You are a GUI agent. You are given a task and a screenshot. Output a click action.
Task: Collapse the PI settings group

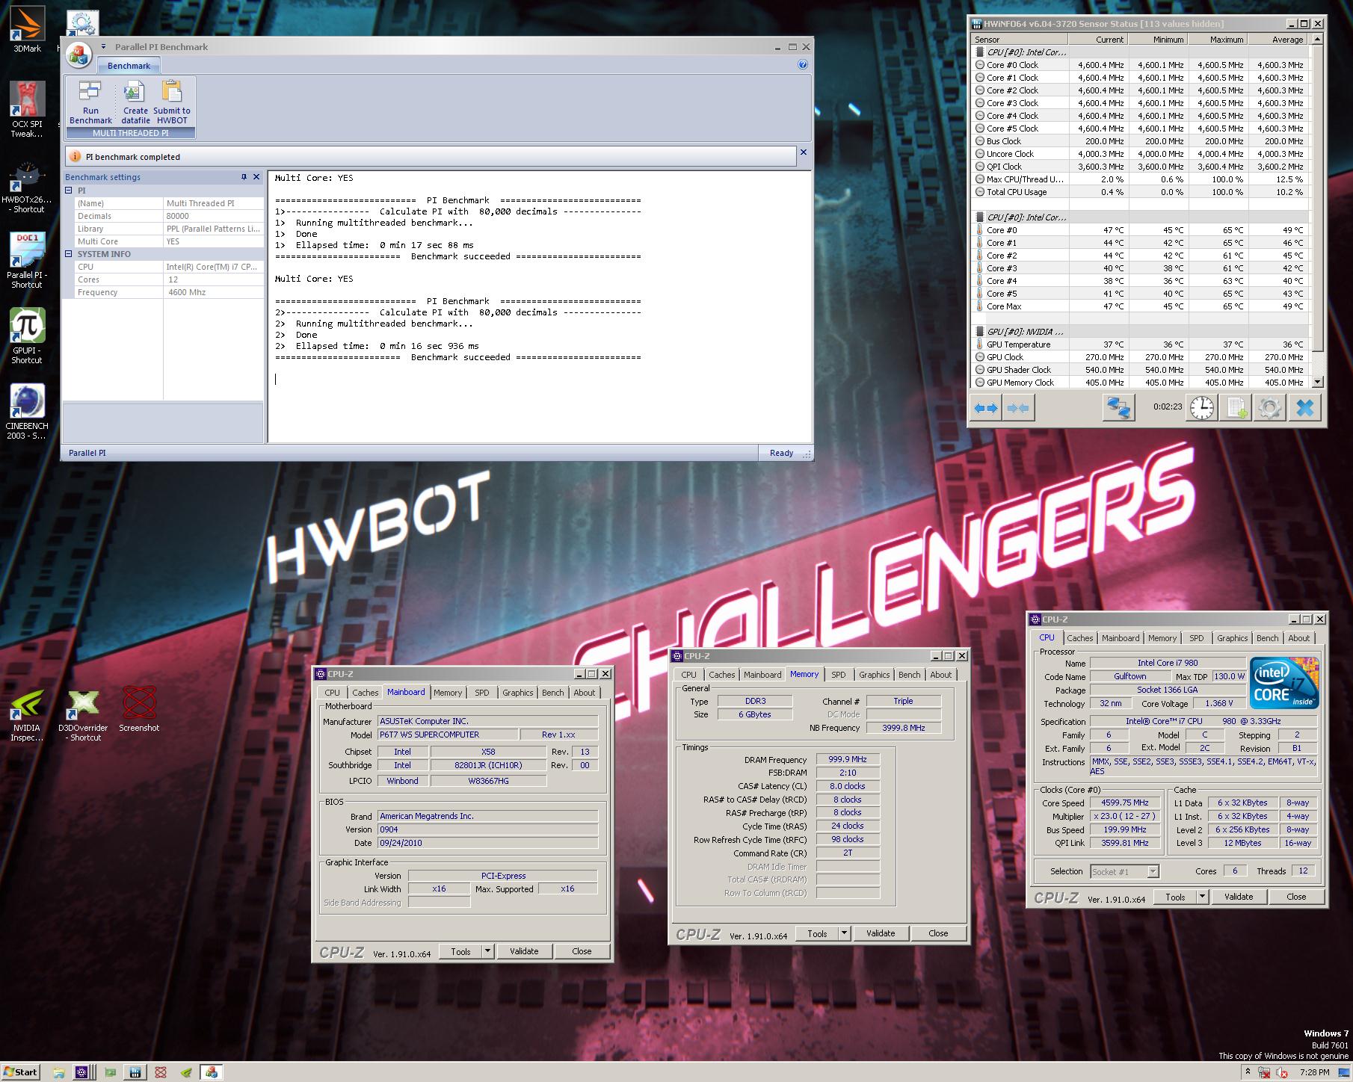pos(69,191)
